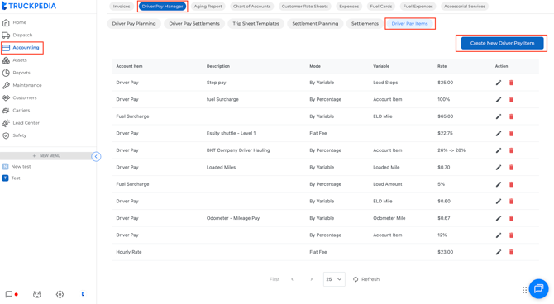Open the Carriers sidebar icon
554x304 pixels.
[6, 111]
